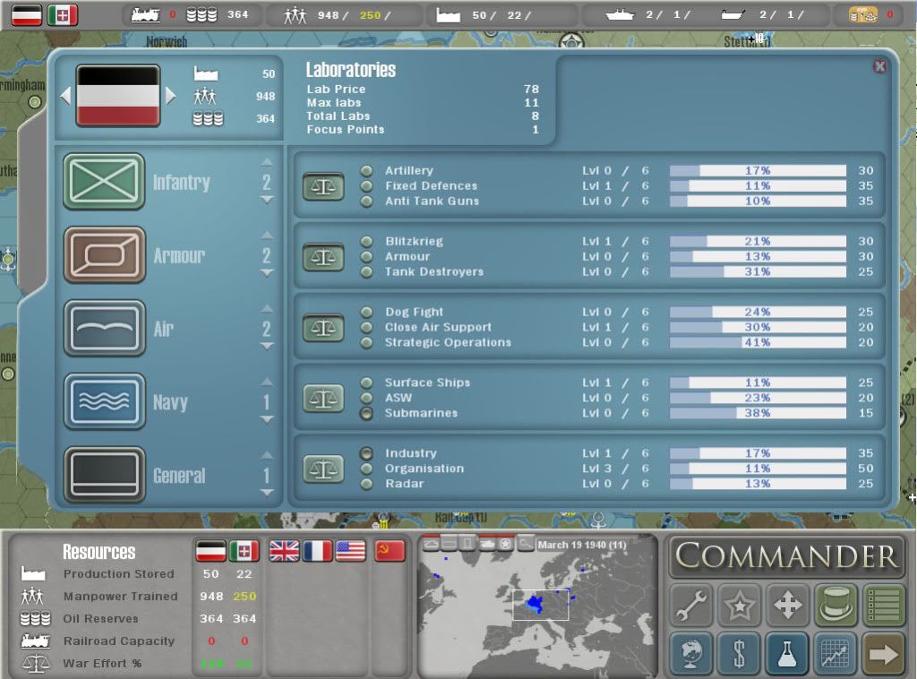Click the wrench repair icon
This screenshot has width=917, height=679.
tap(690, 606)
